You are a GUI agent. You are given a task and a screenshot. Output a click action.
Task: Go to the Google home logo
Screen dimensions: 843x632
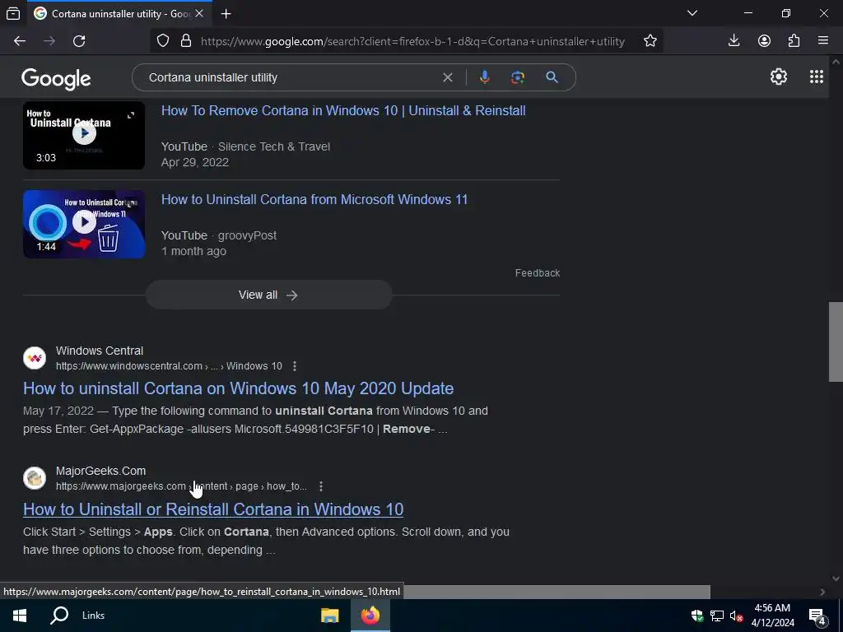[56, 78]
